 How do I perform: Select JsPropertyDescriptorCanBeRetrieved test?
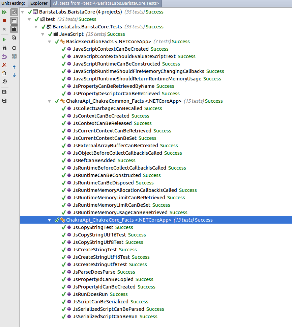click(x=116, y=94)
